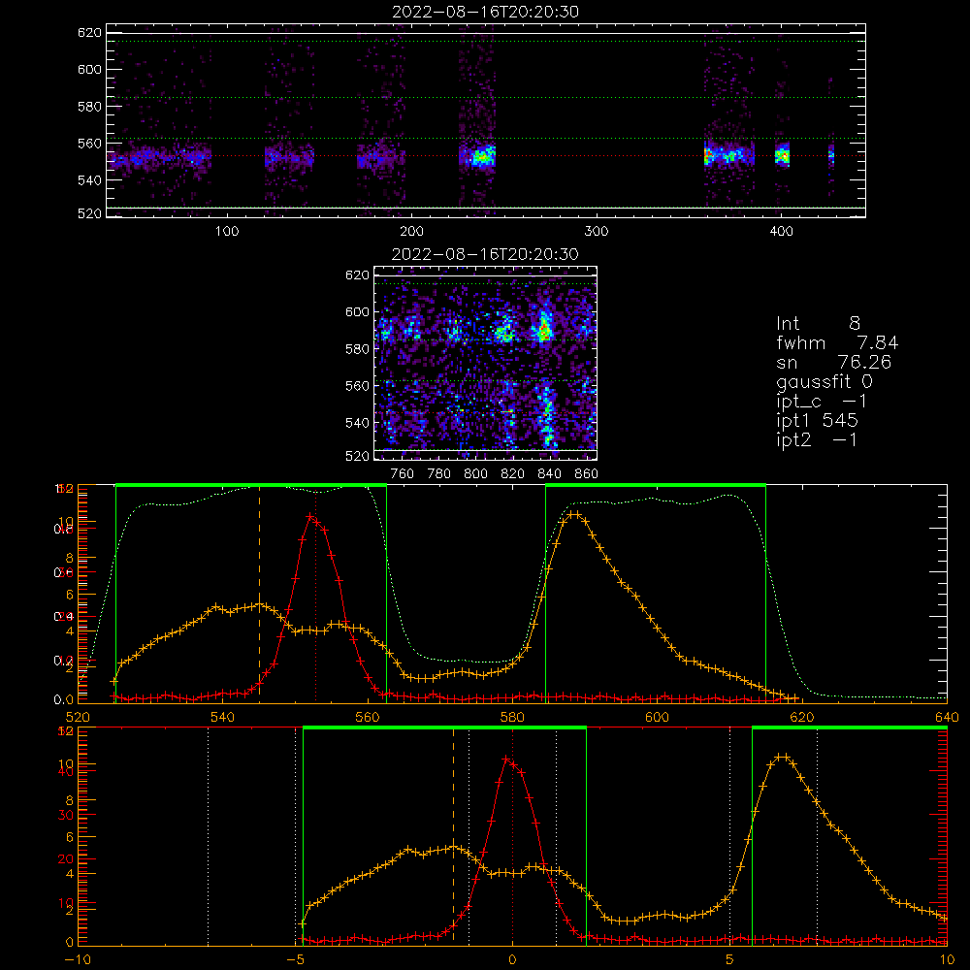Click x-axis label 0 on bottom plot

512,959
